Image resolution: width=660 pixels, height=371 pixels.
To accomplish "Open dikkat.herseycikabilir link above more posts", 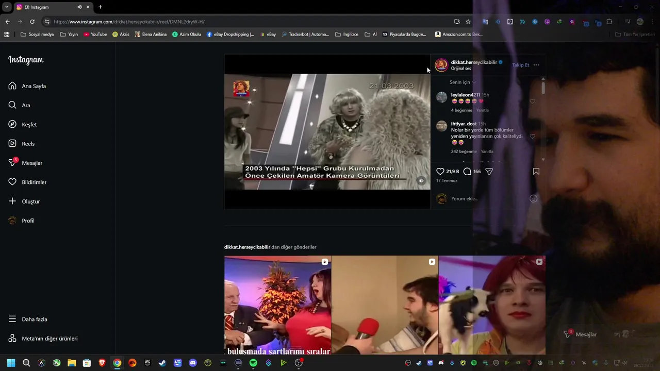I will click(247, 247).
